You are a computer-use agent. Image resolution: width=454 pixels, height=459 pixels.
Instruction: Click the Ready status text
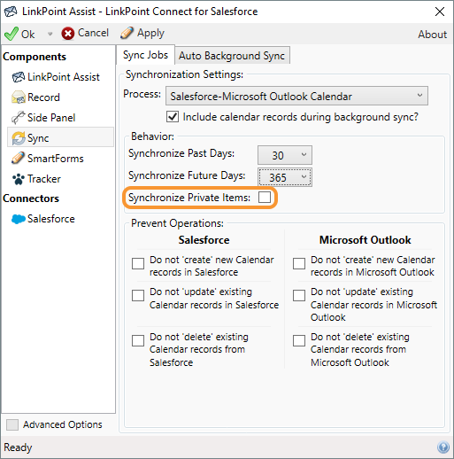pos(18,447)
